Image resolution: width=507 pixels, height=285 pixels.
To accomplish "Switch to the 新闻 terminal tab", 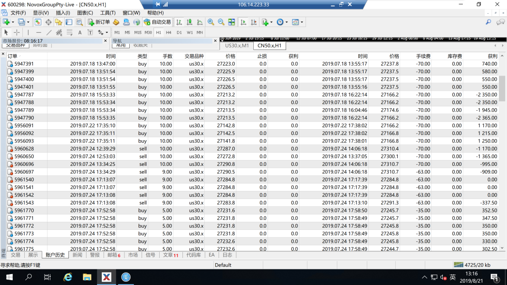I will [x=77, y=255].
